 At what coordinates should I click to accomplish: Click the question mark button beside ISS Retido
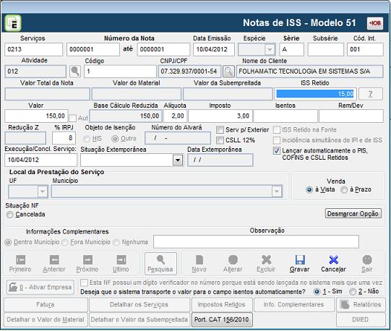371,94
